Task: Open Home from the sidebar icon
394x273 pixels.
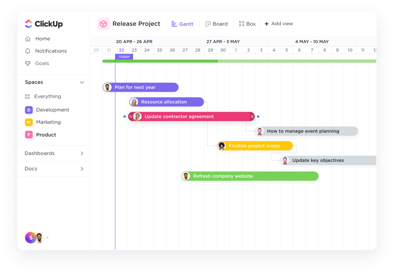Action: [x=28, y=39]
